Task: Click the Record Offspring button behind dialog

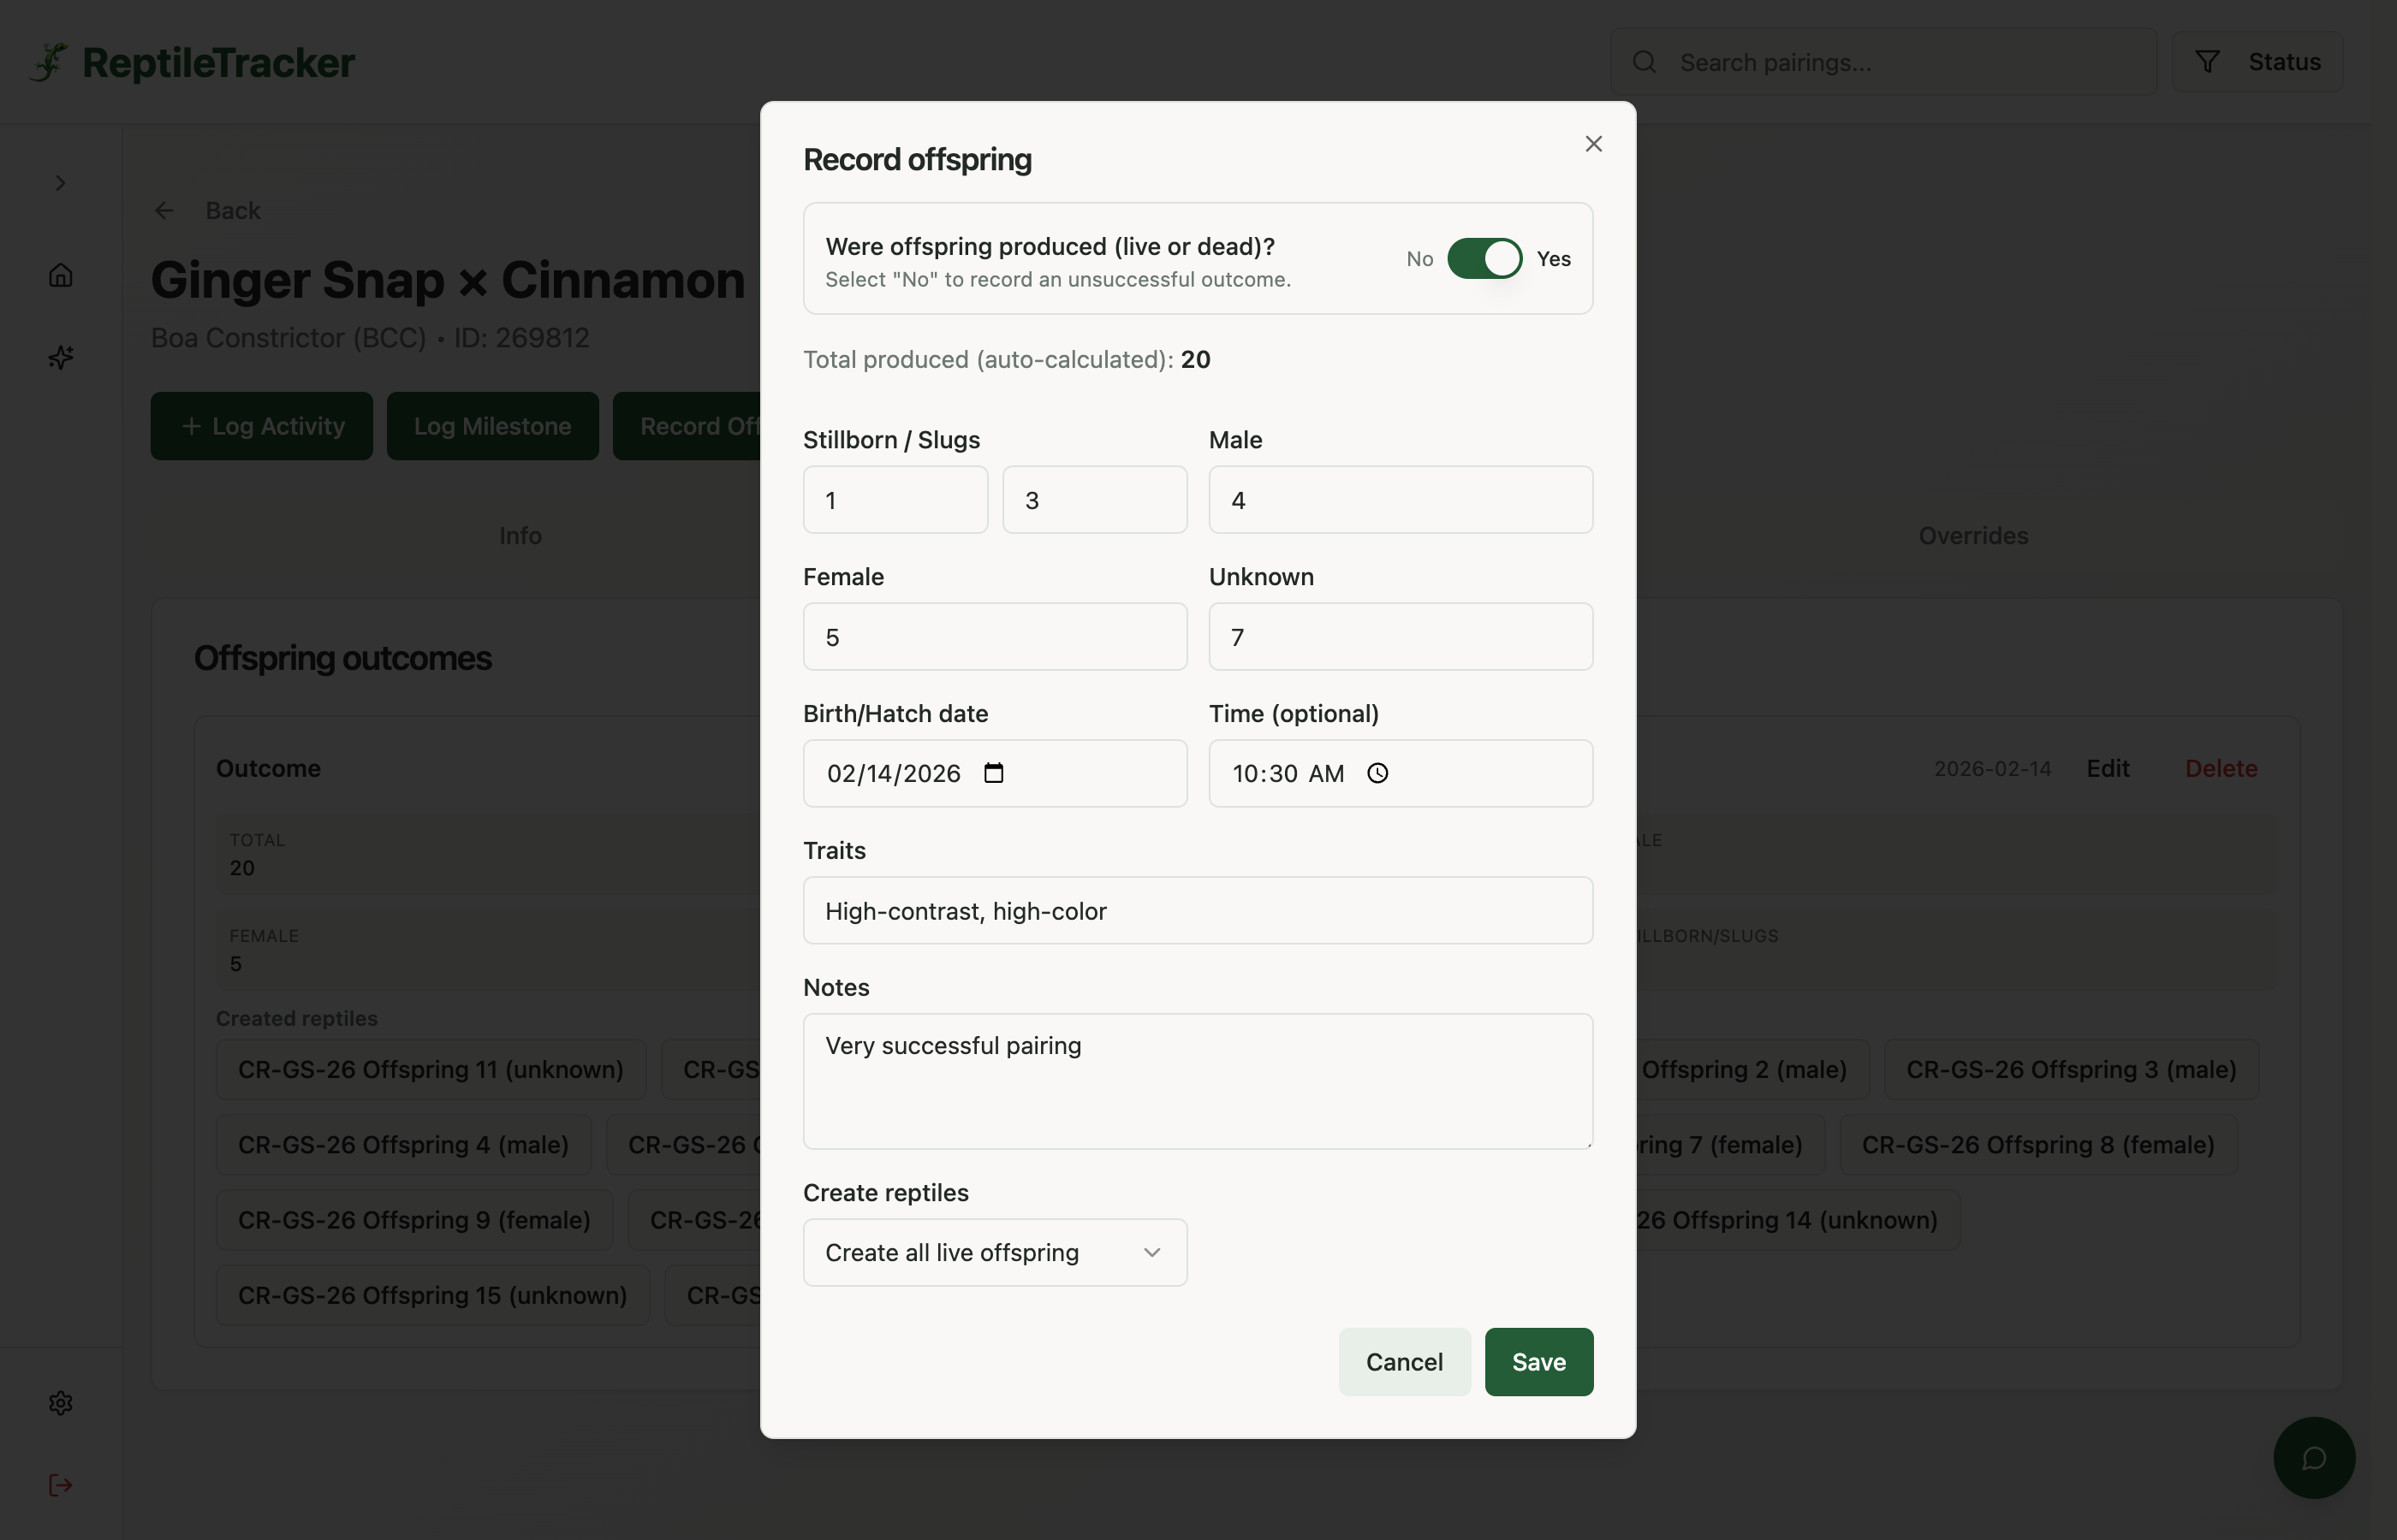Action: pos(687,426)
